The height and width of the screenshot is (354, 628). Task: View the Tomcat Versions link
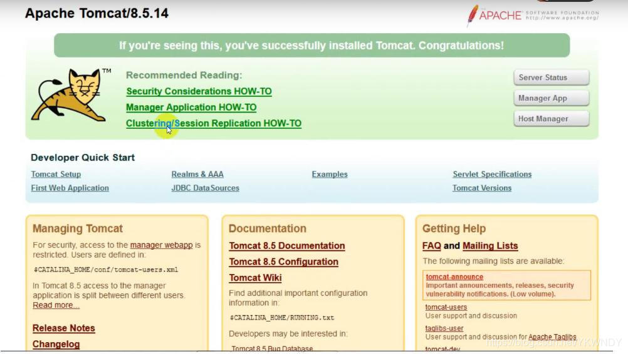pos(482,188)
